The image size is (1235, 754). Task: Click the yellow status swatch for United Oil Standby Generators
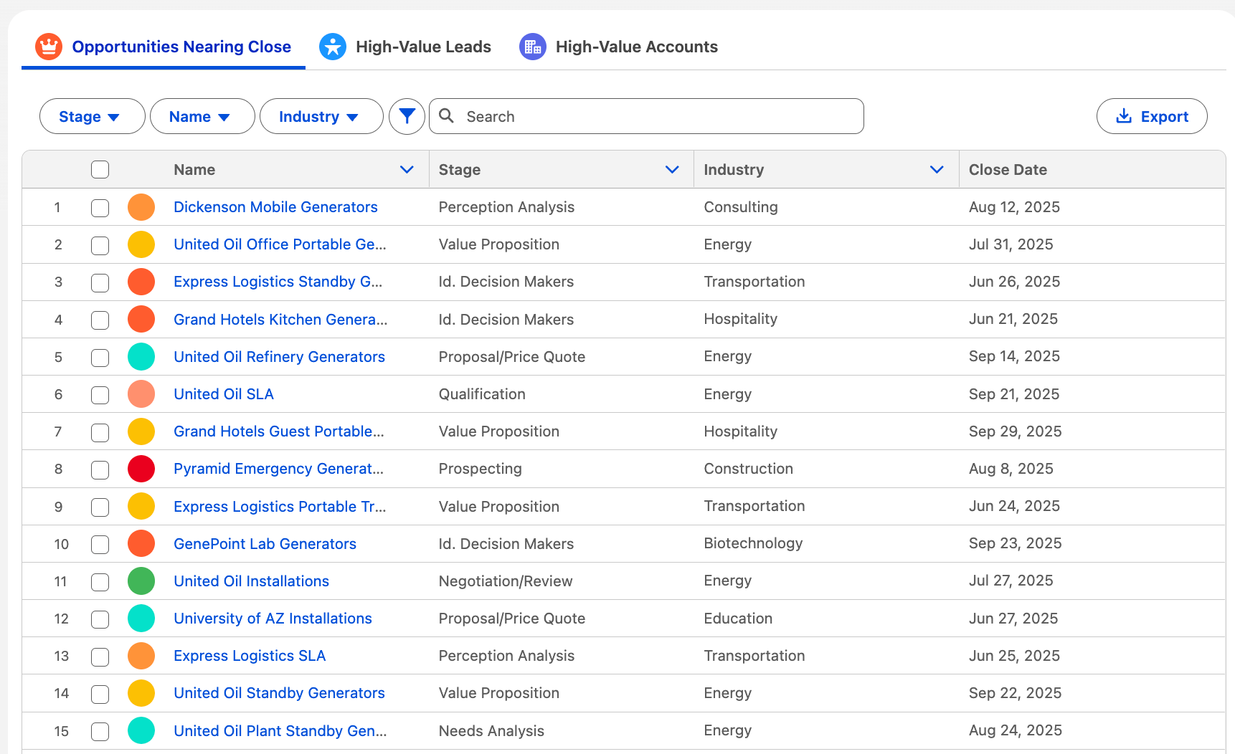(x=141, y=693)
